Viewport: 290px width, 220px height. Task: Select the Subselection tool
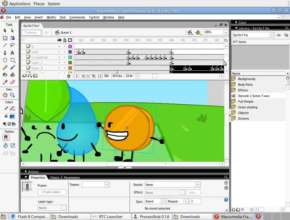click(x=12, y=31)
